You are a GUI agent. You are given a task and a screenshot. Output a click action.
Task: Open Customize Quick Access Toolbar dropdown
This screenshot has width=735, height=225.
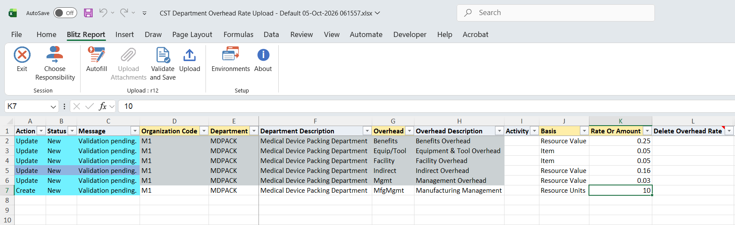pos(144,13)
